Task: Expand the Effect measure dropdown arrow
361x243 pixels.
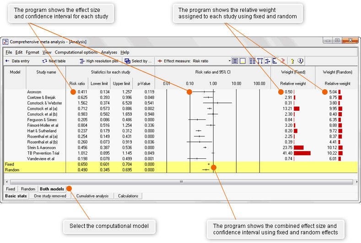Action: 229,61
